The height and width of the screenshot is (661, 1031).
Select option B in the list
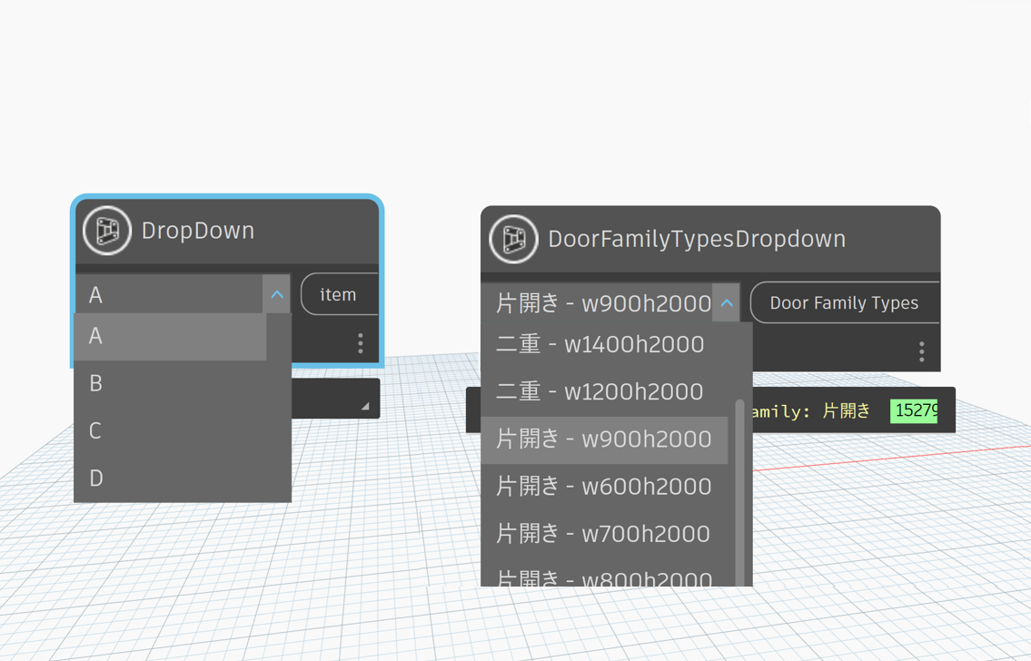click(170, 383)
